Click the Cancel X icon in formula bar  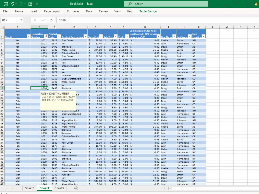click(x=35, y=20)
